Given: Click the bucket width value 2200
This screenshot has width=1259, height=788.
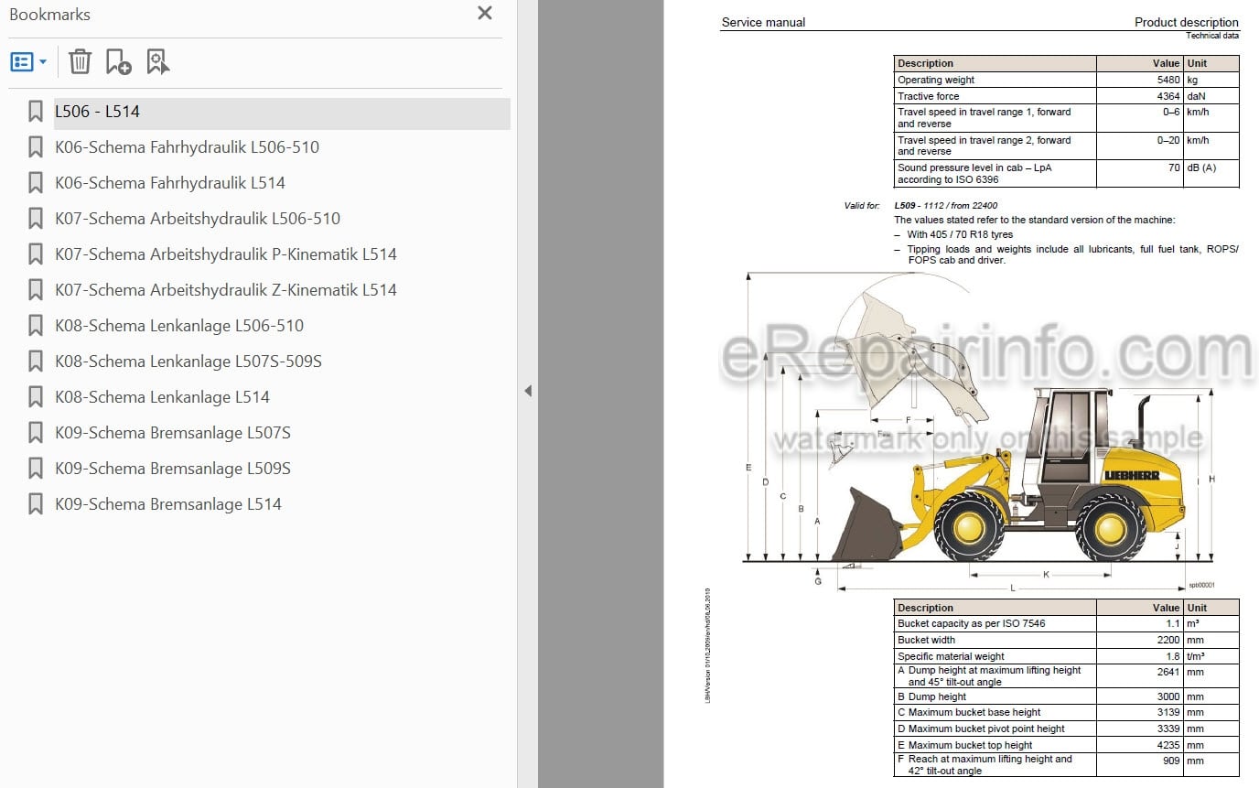Looking at the screenshot, I should pyautogui.click(x=1168, y=640).
